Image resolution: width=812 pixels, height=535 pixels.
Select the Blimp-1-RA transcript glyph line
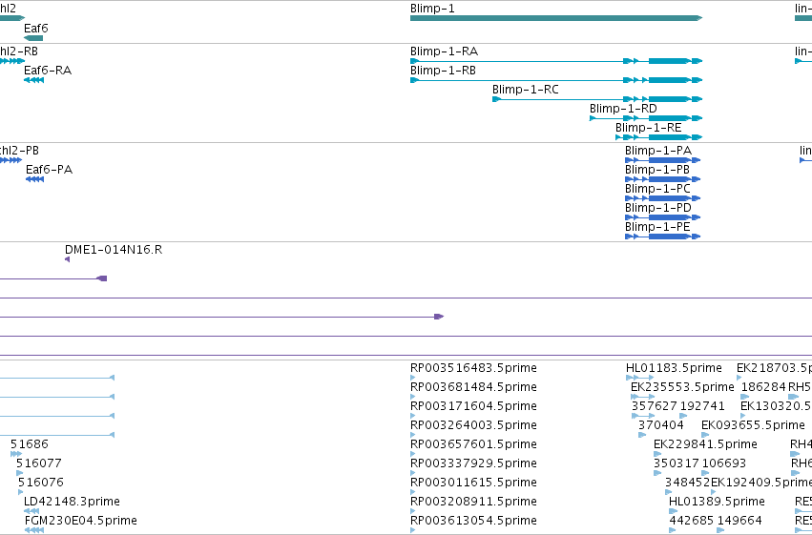pos(556,61)
